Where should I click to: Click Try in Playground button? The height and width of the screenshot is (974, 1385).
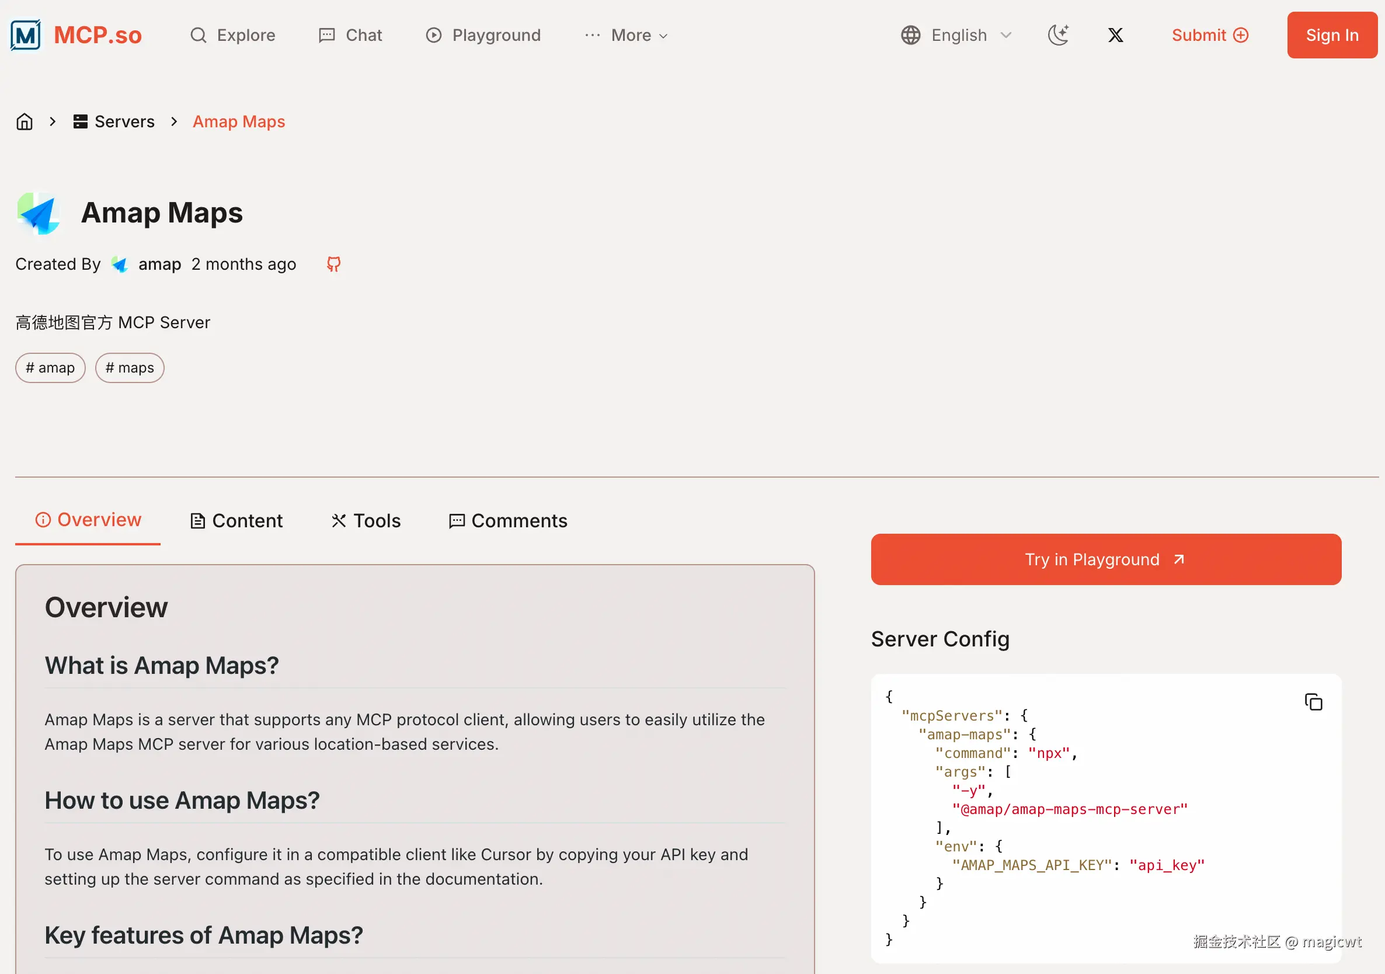coord(1106,559)
